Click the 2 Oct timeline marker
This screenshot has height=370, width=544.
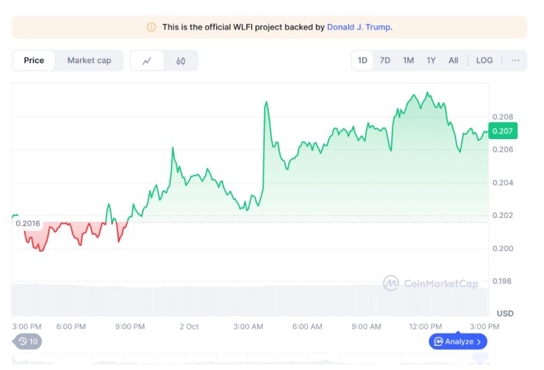(x=190, y=326)
